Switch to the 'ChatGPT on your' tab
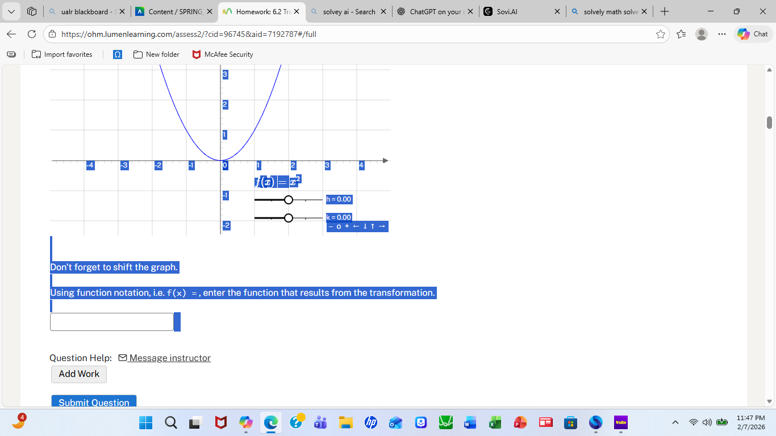 point(436,11)
